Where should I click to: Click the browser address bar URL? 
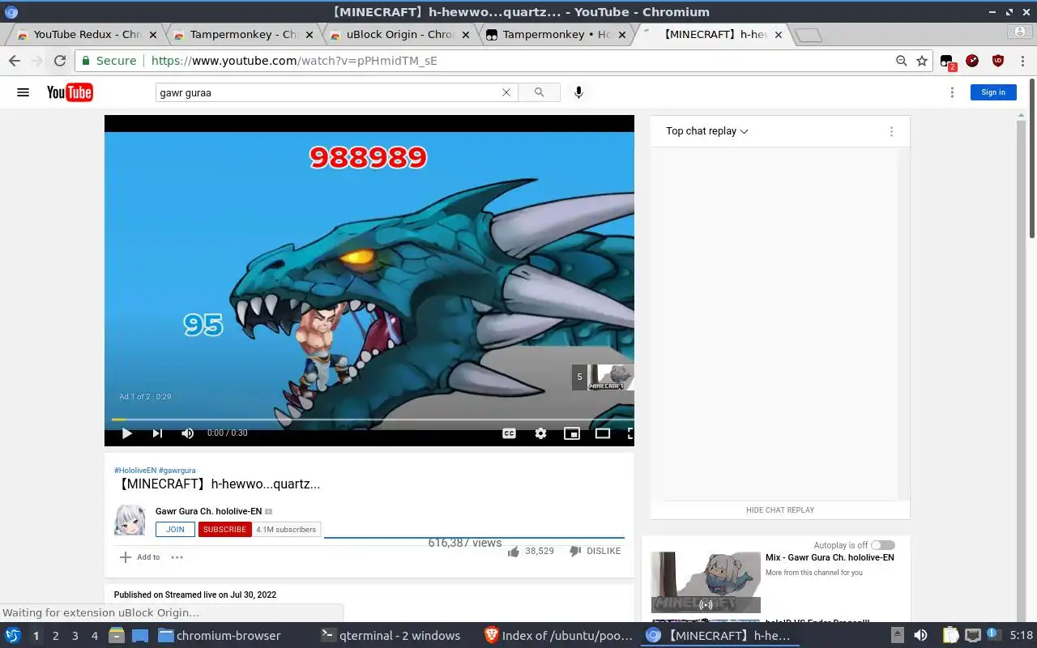tap(294, 61)
